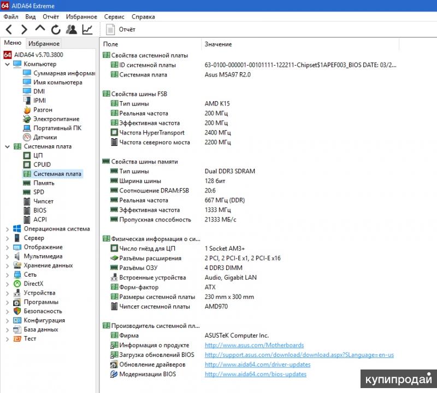Screen dimensions: 437x393
Task: Collapse the Системная плата parent node
Action: [x=8, y=146]
